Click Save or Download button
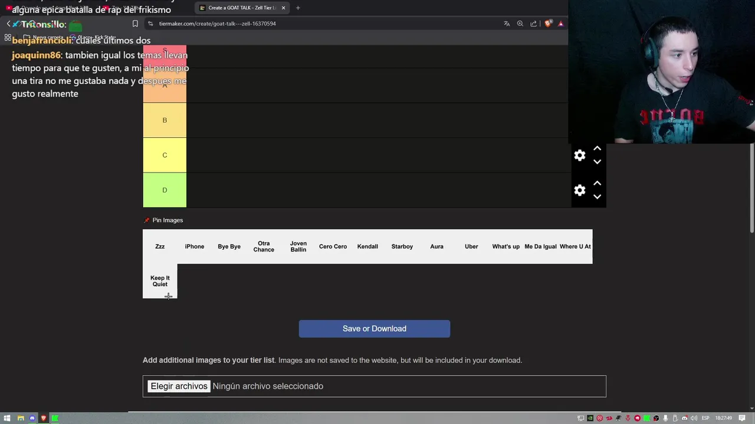The image size is (755, 424). (375, 329)
